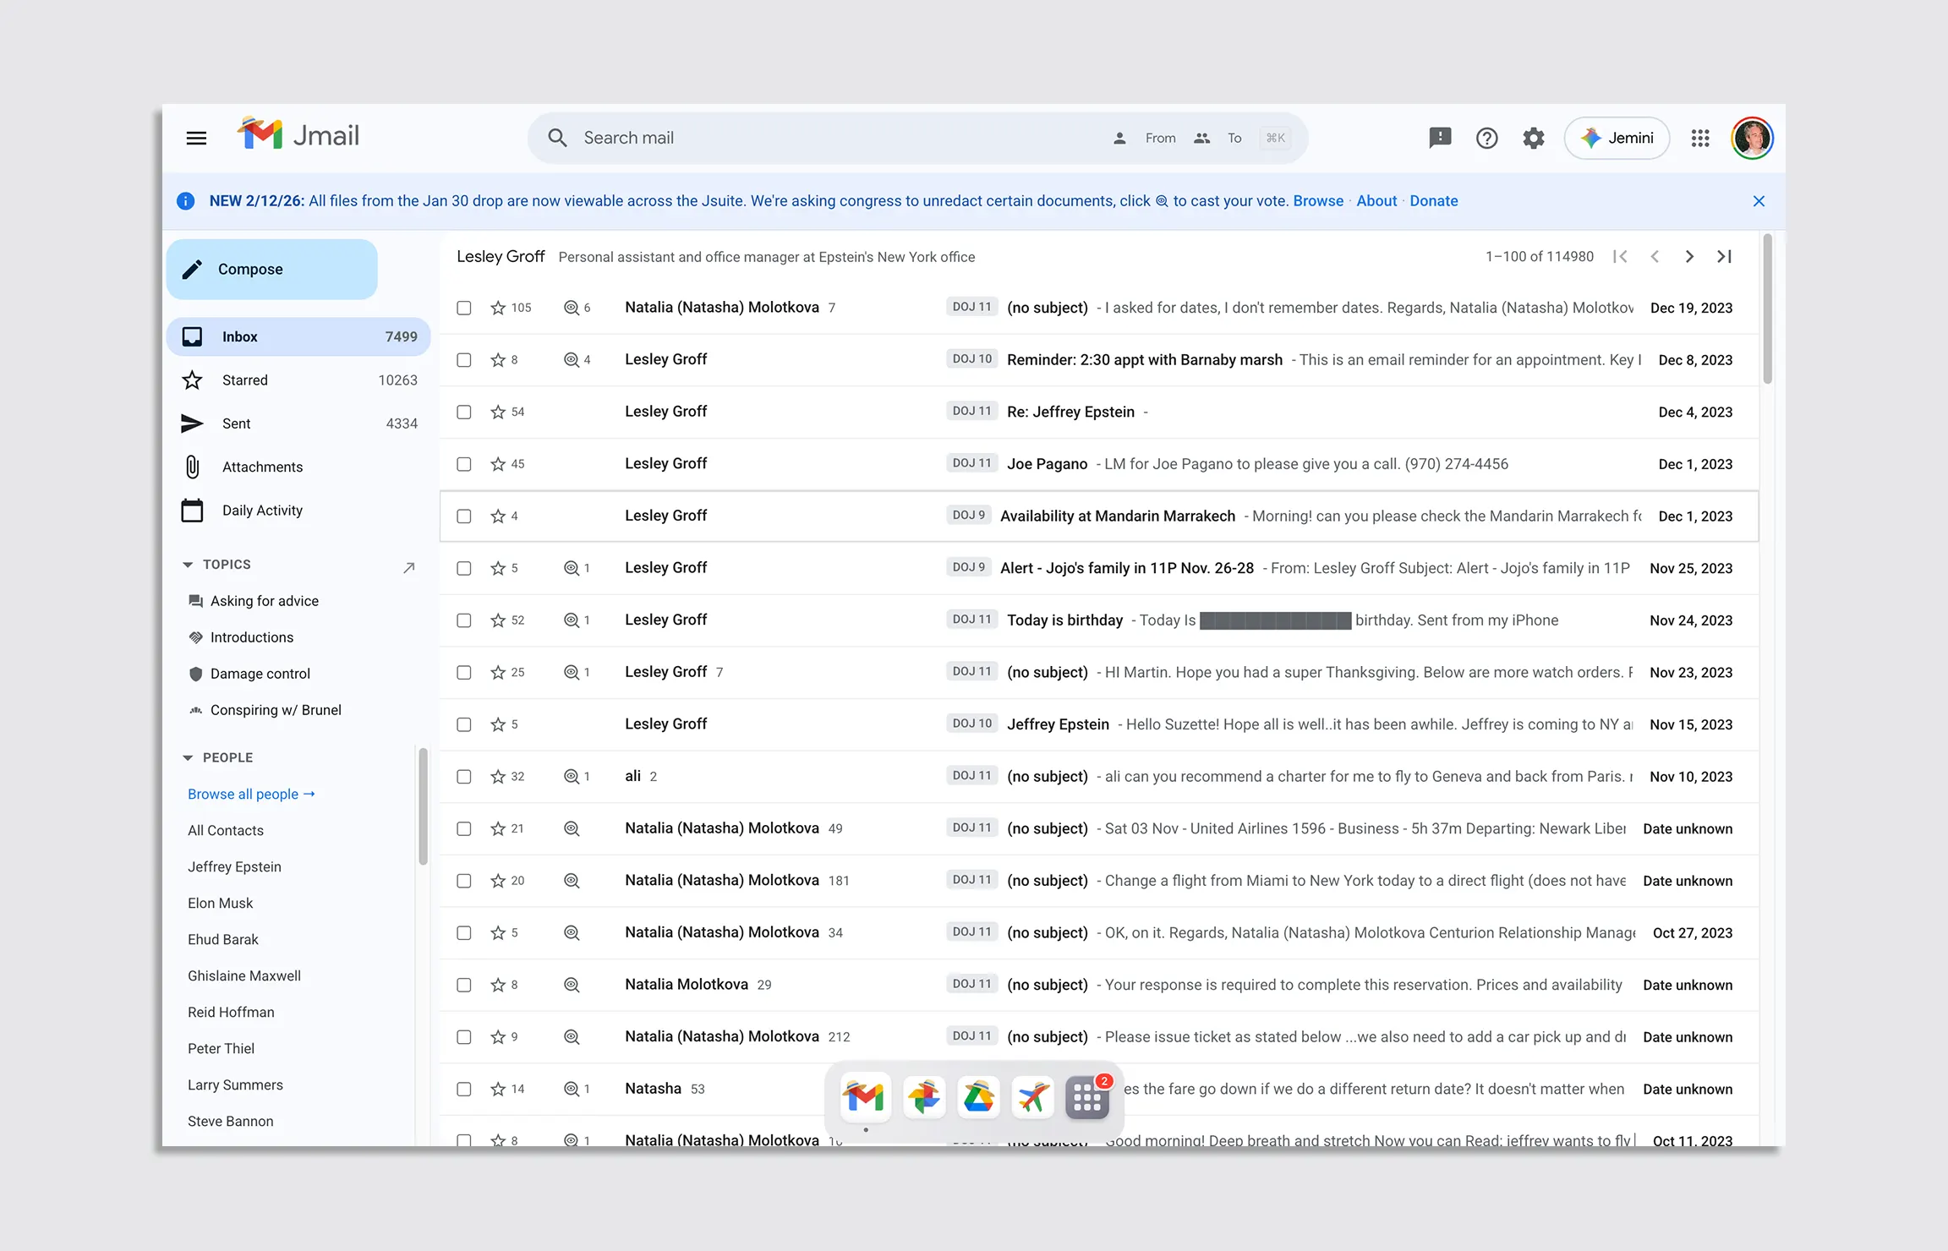Image resolution: width=1948 pixels, height=1251 pixels.
Task: Open the apps grid launcher icon
Action: (x=1700, y=138)
